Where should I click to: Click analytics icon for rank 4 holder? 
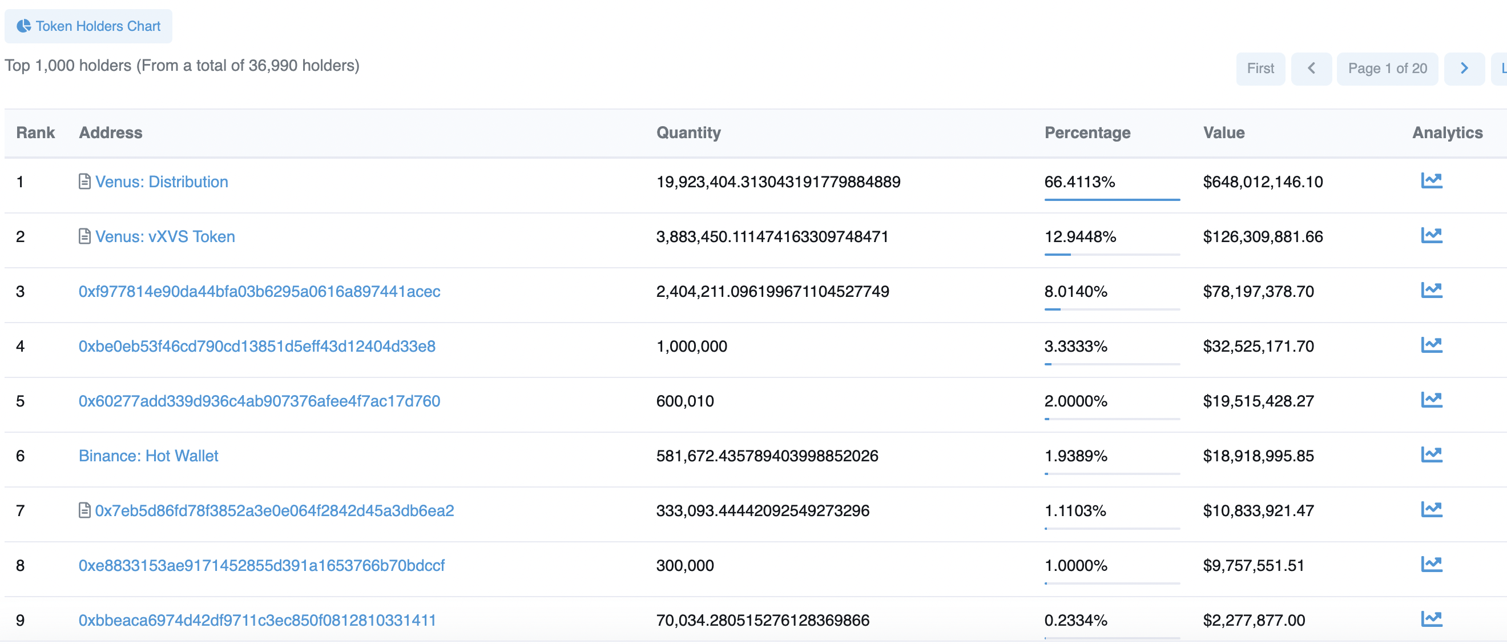click(1431, 345)
